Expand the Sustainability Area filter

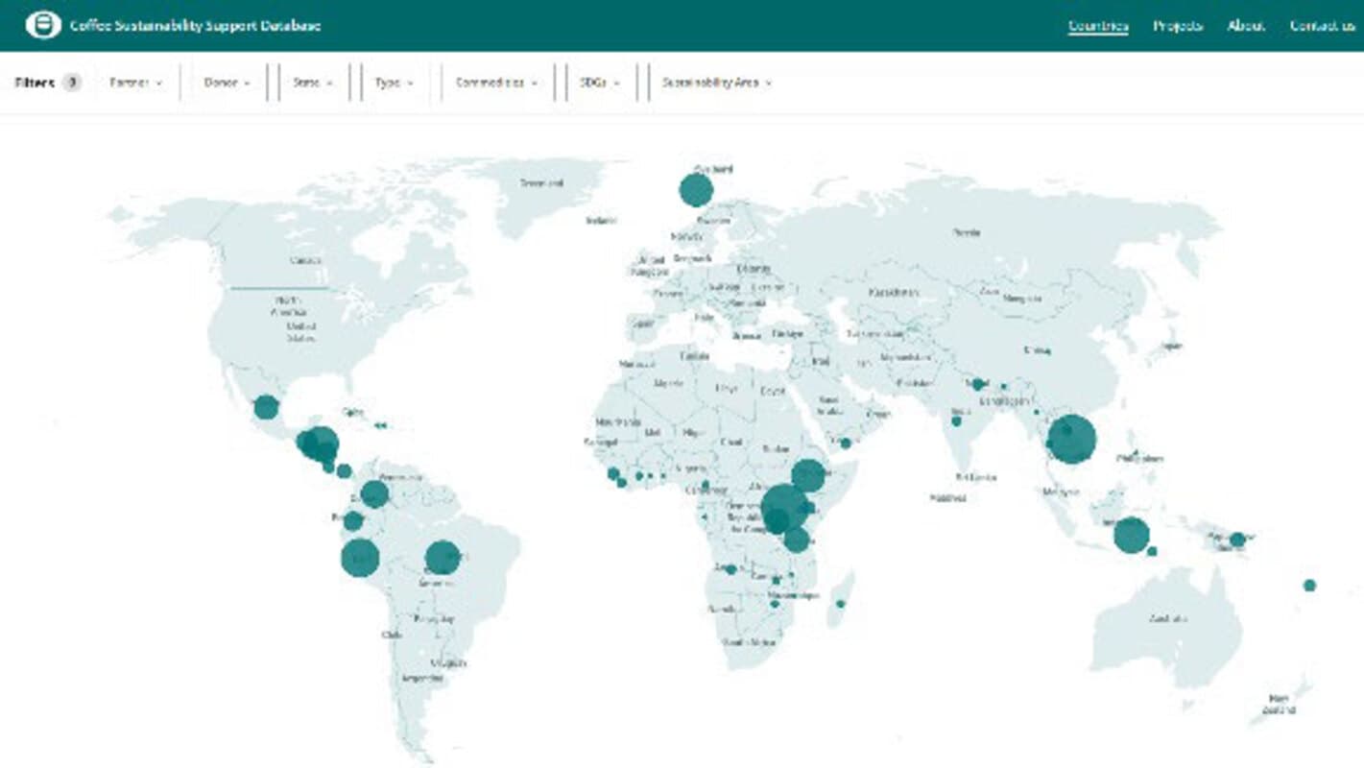(x=716, y=83)
